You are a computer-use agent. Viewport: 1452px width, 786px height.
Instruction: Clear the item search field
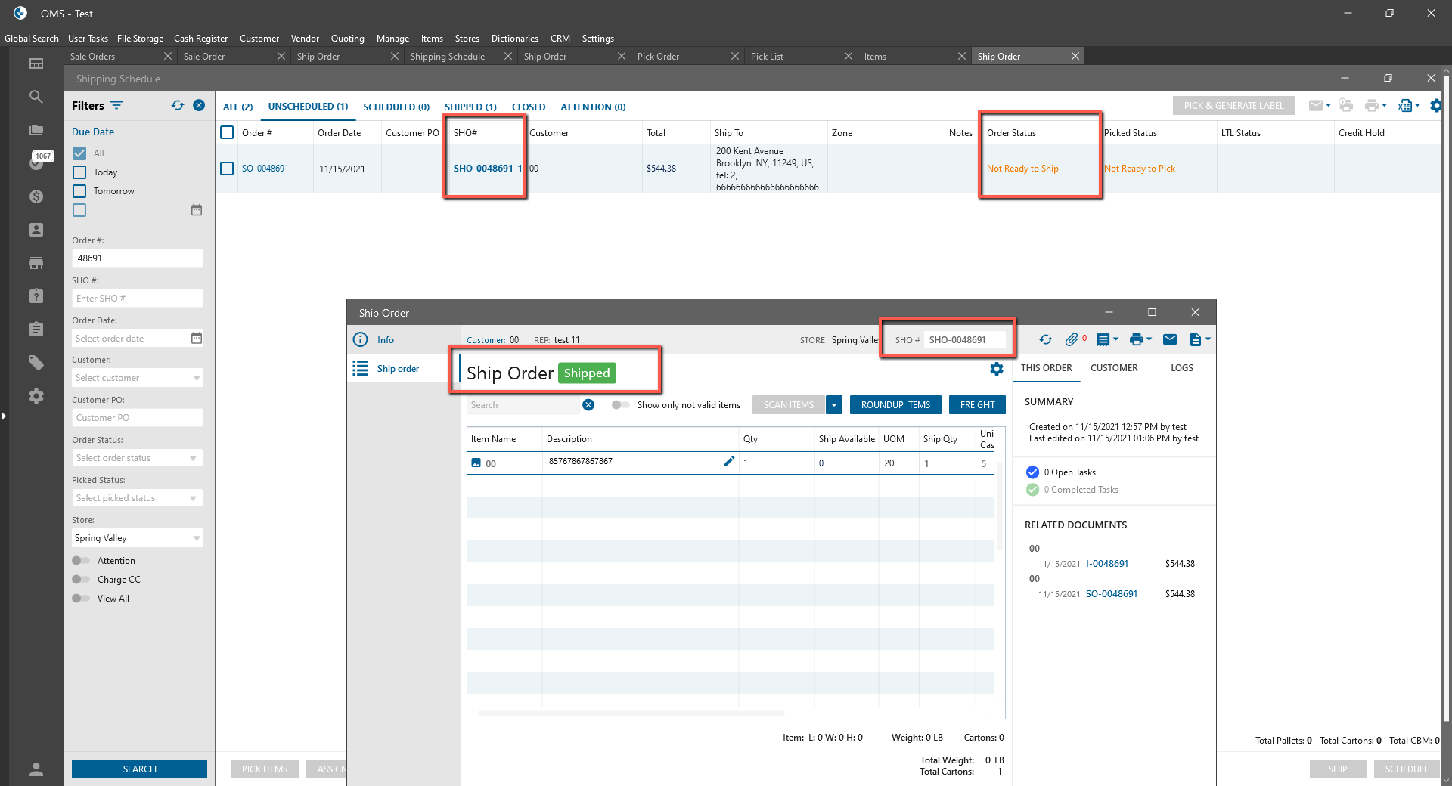pos(588,405)
